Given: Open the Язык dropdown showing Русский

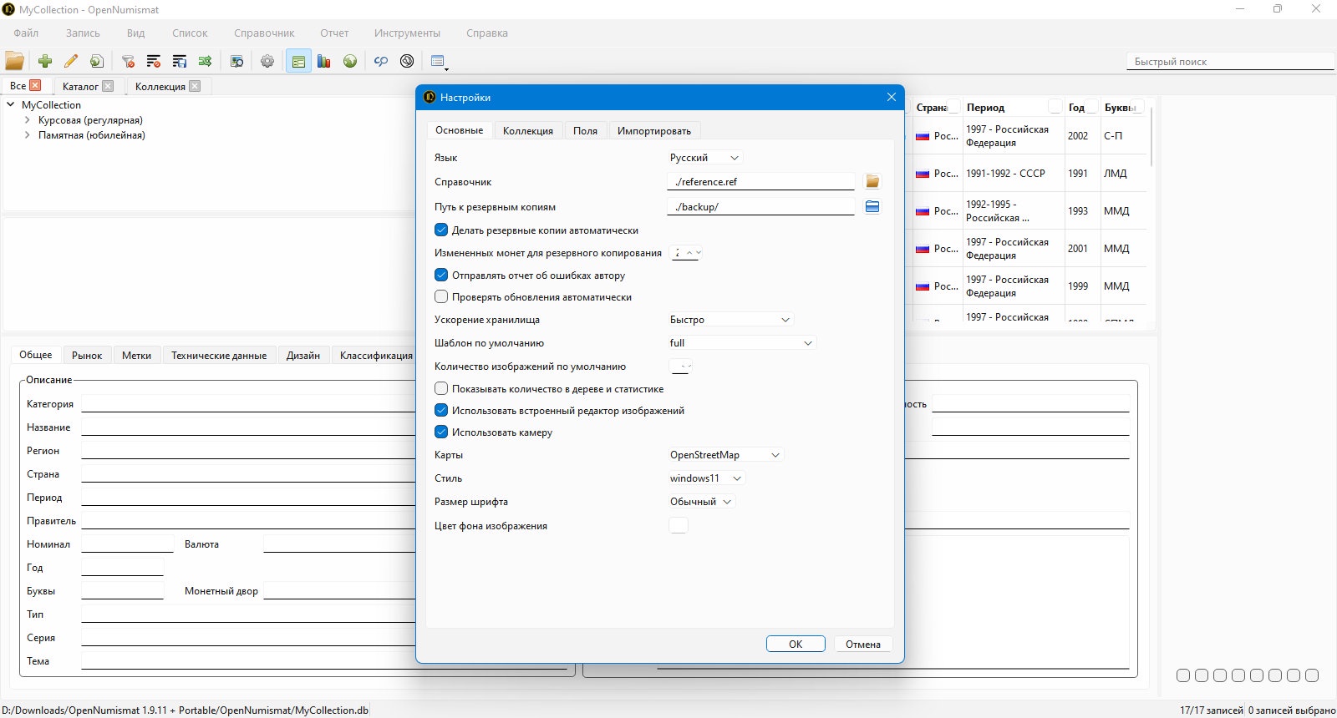Looking at the screenshot, I should click(704, 158).
